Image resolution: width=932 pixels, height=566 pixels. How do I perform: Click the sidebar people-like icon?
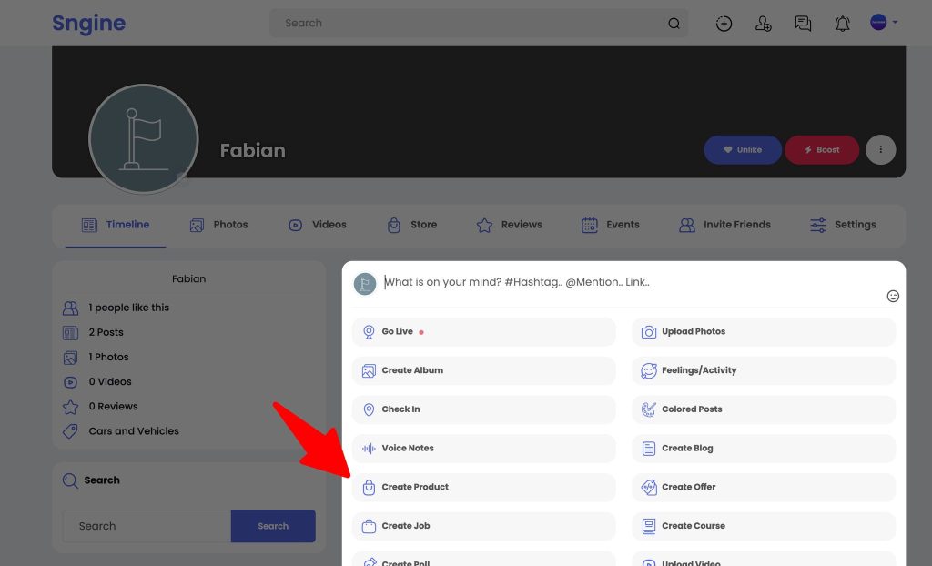(70, 308)
